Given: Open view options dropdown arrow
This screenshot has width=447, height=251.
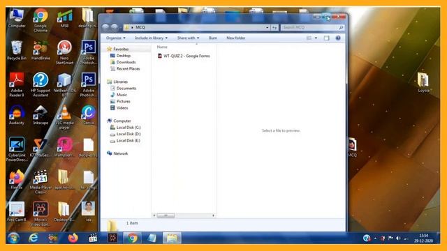Looking at the screenshot, I should pos(316,38).
